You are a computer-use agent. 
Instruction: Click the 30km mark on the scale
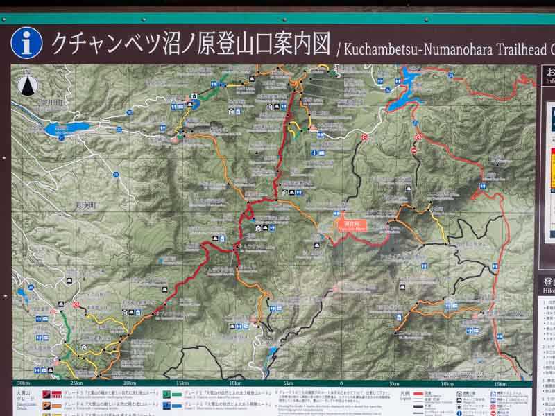click(23, 383)
